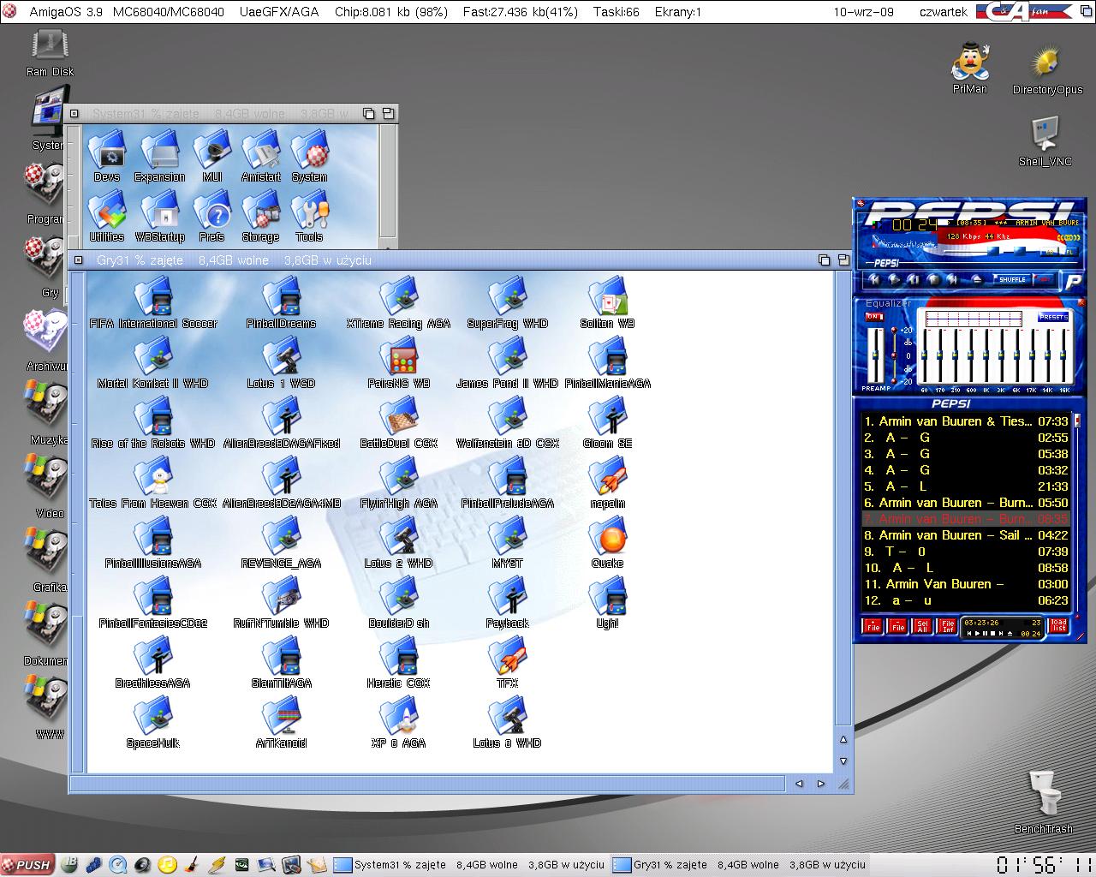Click File Inf in the playlist
The height and width of the screenshot is (877, 1096).
click(946, 626)
